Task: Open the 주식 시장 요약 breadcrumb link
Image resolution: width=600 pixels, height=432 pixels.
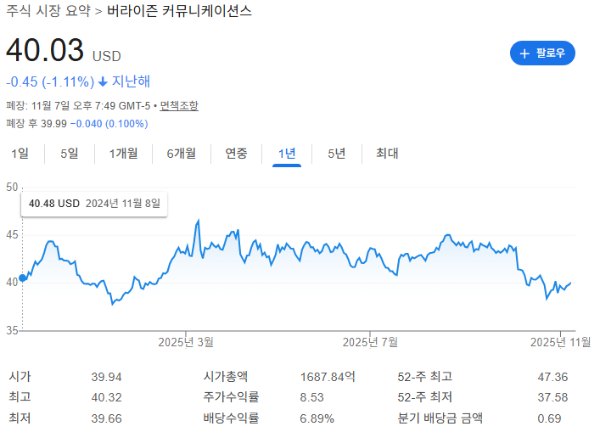Action: 48,11
